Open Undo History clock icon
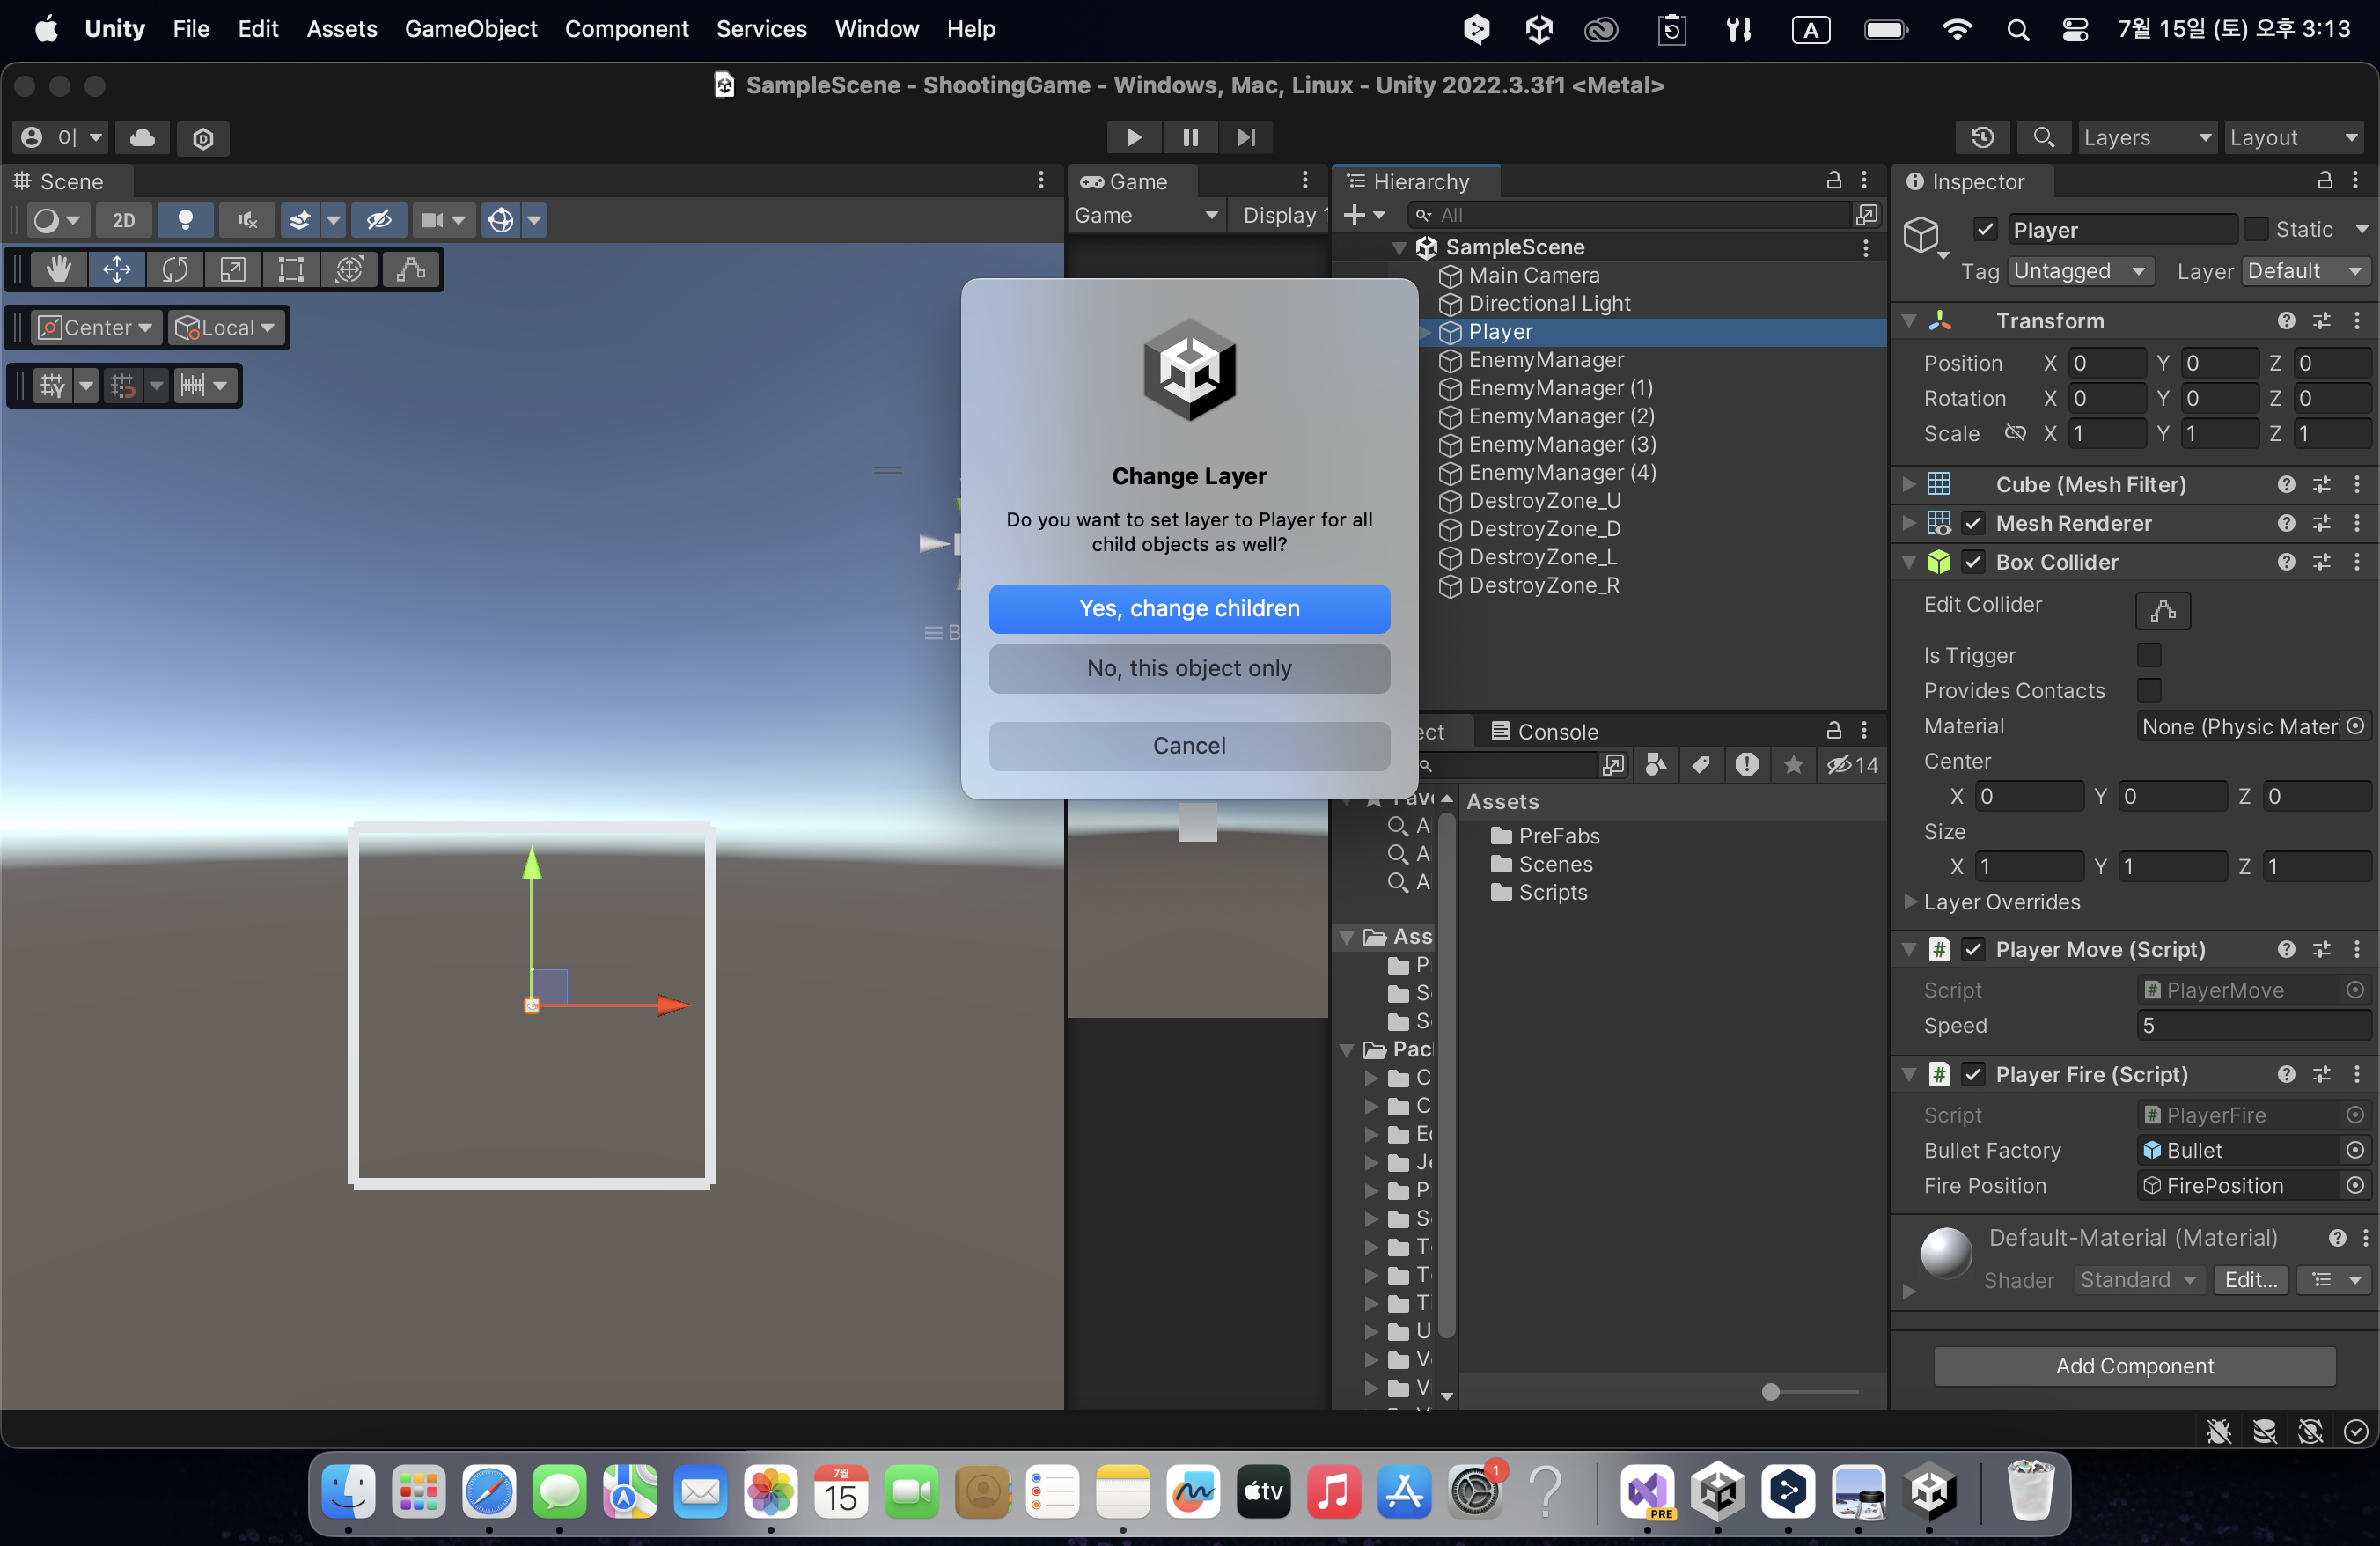This screenshot has height=1546, width=2380. click(1982, 137)
